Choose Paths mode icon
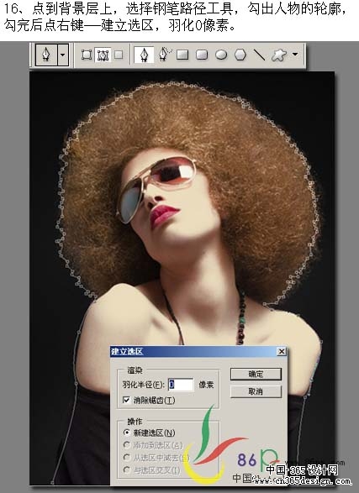This screenshot has height=493, width=359. pyautogui.click(x=103, y=55)
